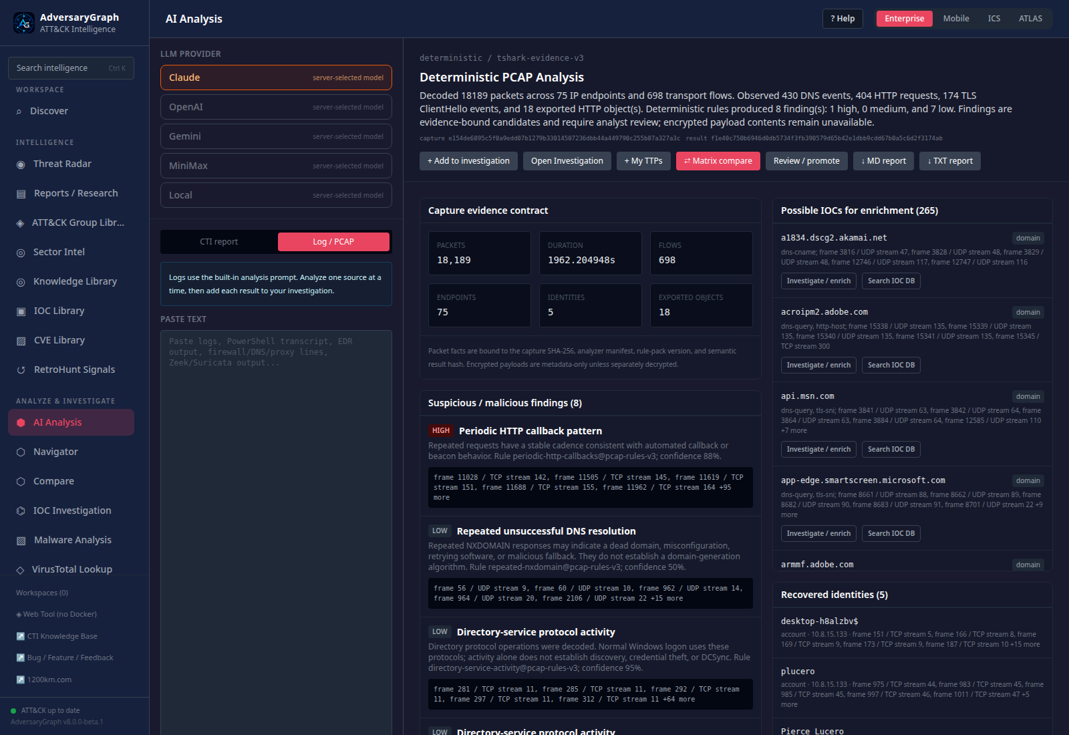
Task: Switch to the Mobile matrix tab
Action: tap(956, 19)
